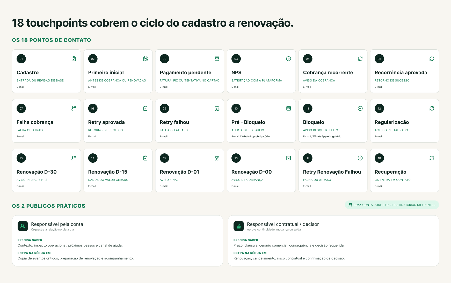
Task: Click the refresh icon on Recorrência aprovada card
Action: click(x=432, y=59)
